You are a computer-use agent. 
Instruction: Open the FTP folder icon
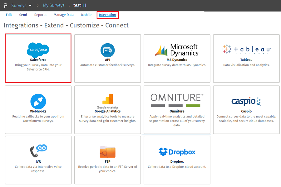coord(107,152)
